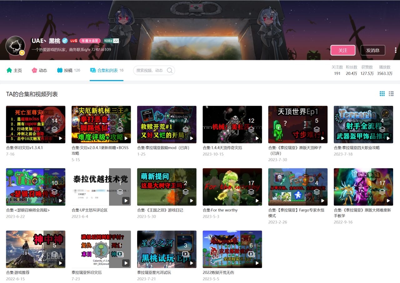This screenshot has width=400, height=283.
Task: Switch to grid view layout
Action: click(382, 94)
